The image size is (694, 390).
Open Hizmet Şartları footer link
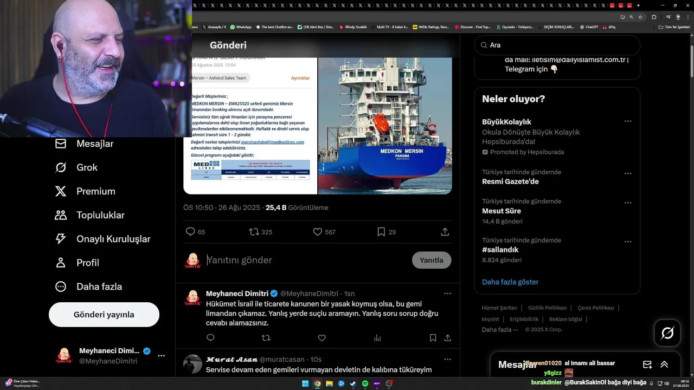coord(499,308)
